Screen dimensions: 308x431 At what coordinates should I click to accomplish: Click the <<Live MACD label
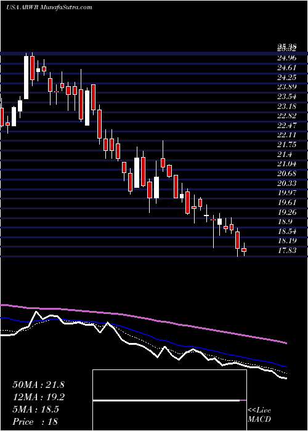[259, 415]
